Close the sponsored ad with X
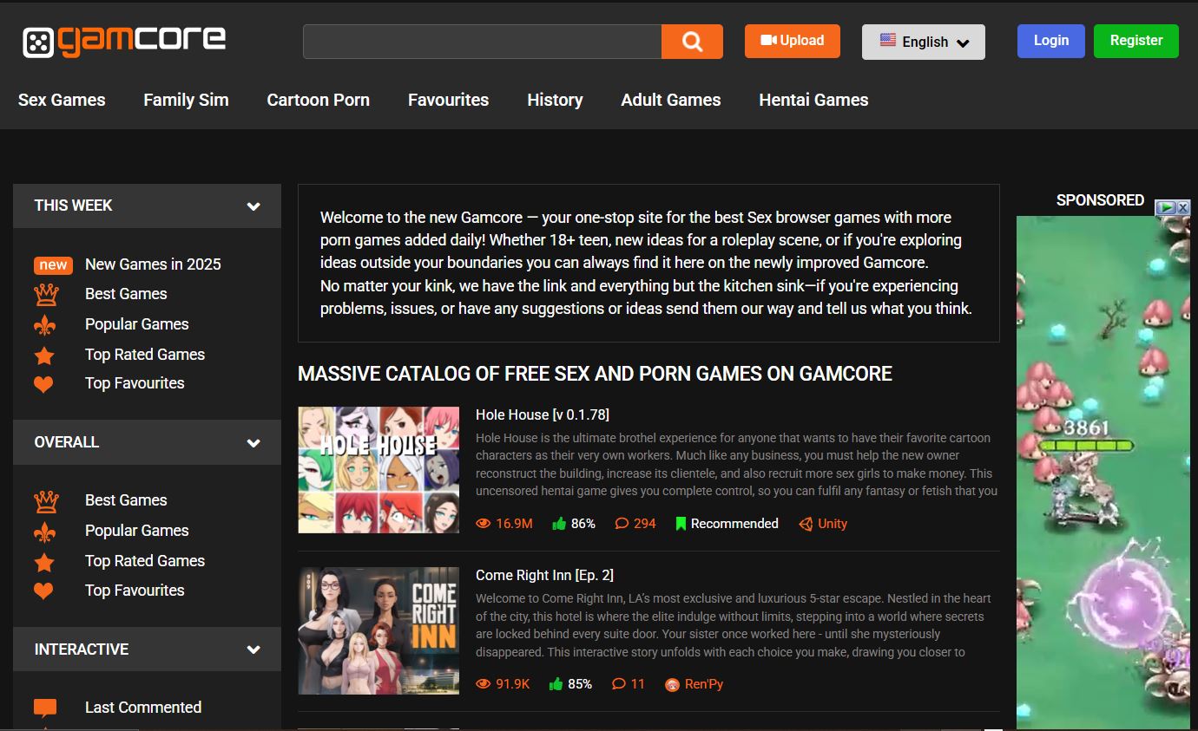Viewport: 1198px width, 731px height. (x=1183, y=207)
